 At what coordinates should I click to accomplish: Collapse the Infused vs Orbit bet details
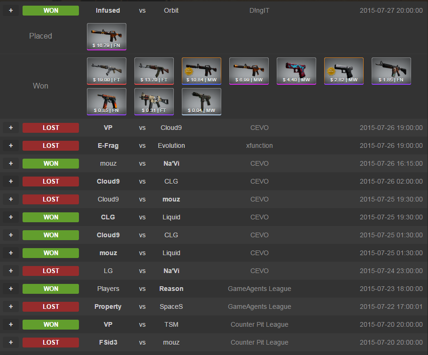click(11, 10)
